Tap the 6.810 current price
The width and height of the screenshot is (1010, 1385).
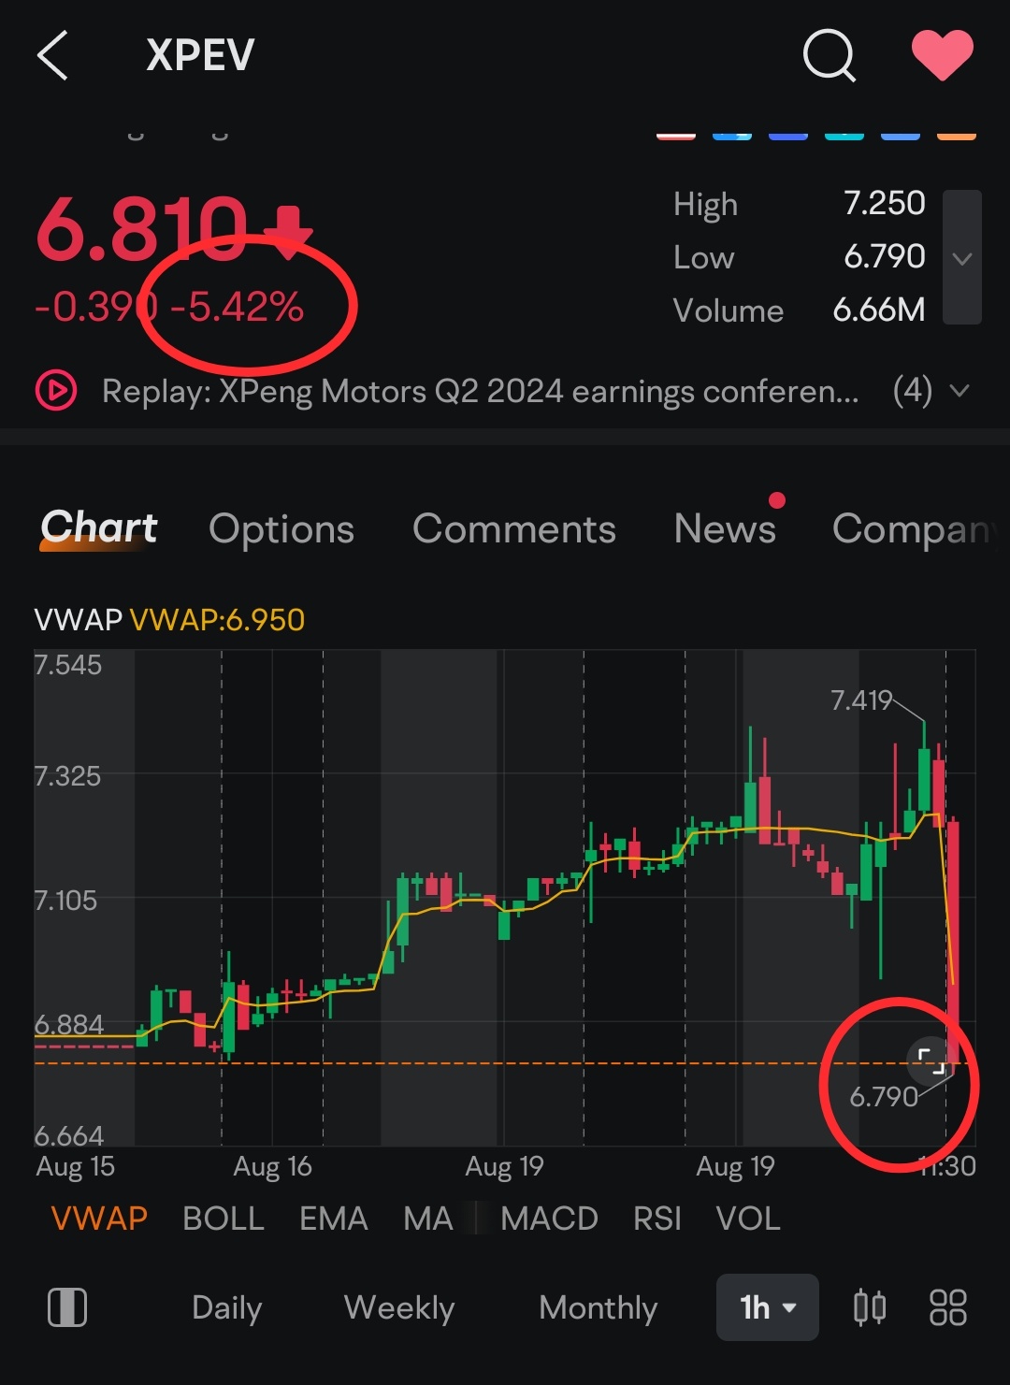[x=142, y=229]
